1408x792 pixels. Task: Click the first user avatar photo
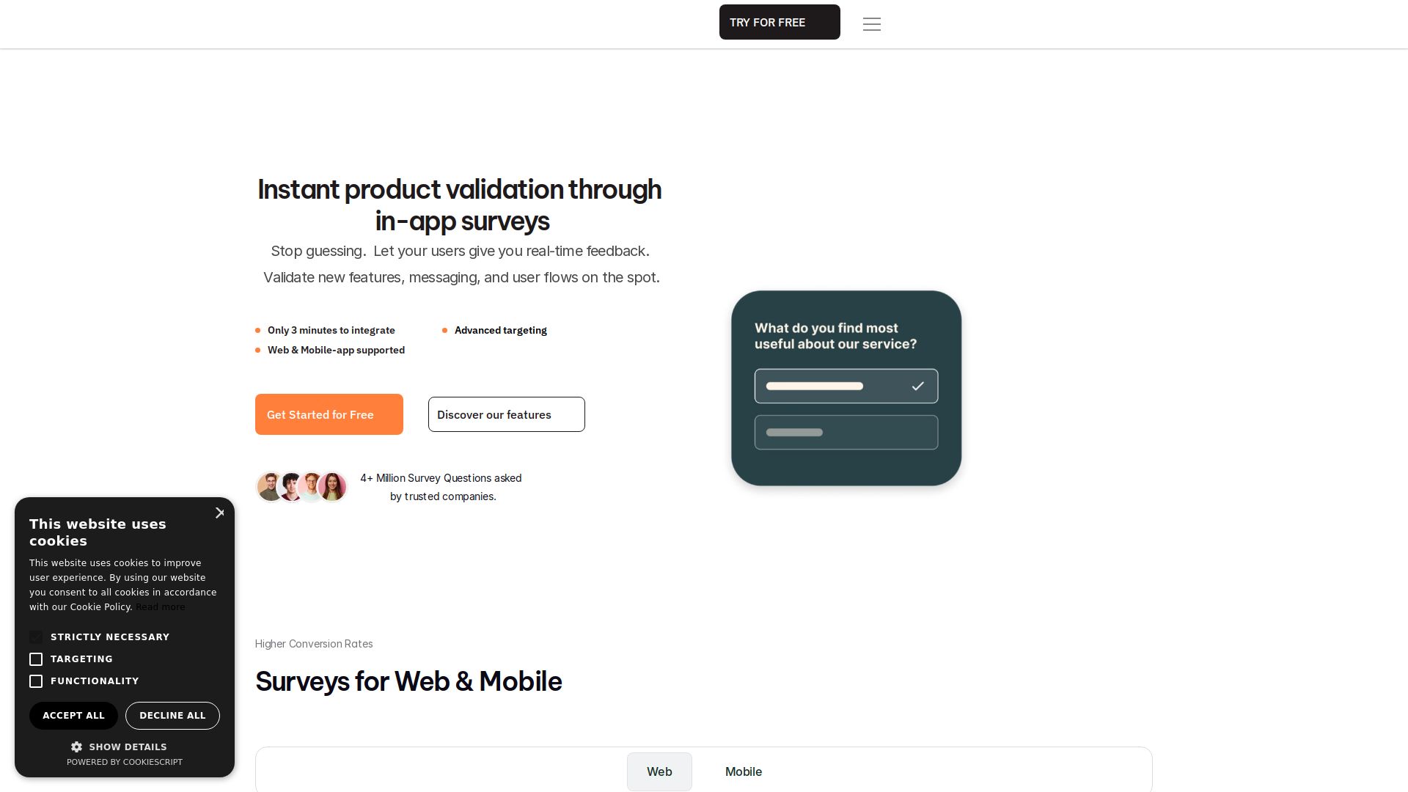tap(270, 487)
